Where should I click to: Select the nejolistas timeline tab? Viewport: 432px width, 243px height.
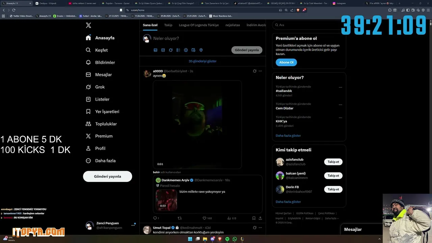tap(233, 25)
